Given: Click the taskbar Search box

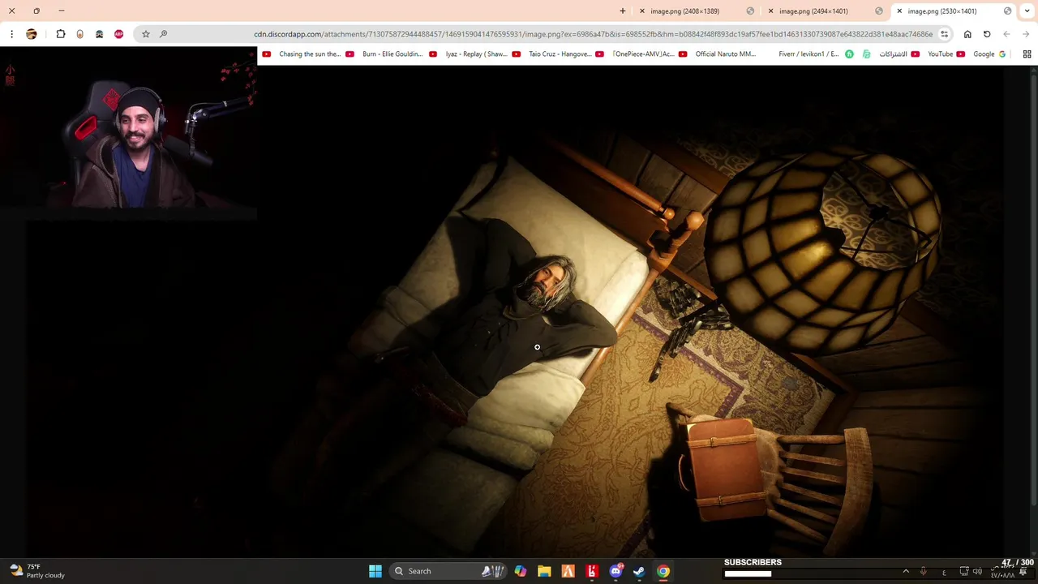Looking at the screenshot, I should point(449,571).
